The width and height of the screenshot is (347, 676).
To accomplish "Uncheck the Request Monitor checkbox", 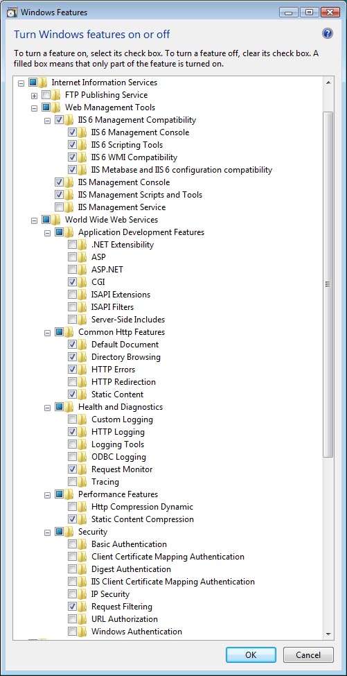I will pyautogui.click(x=72, y=469).
